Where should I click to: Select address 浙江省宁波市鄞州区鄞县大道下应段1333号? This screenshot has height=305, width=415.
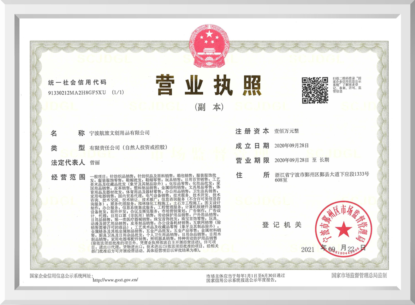pos(322,174)
